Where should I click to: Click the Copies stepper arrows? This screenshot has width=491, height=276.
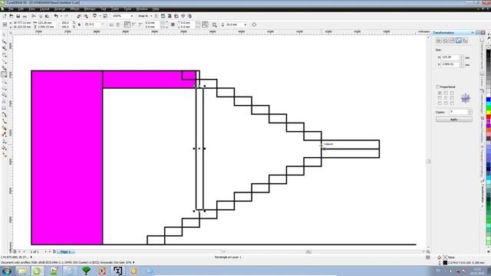tap(470, 112)
